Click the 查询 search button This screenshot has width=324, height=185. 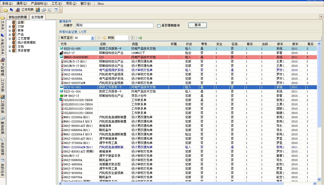[197, 25]
